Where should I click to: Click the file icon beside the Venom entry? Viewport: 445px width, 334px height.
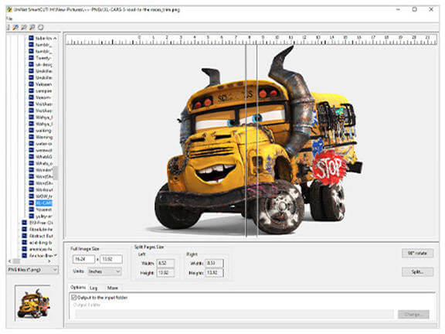(31, 97)
